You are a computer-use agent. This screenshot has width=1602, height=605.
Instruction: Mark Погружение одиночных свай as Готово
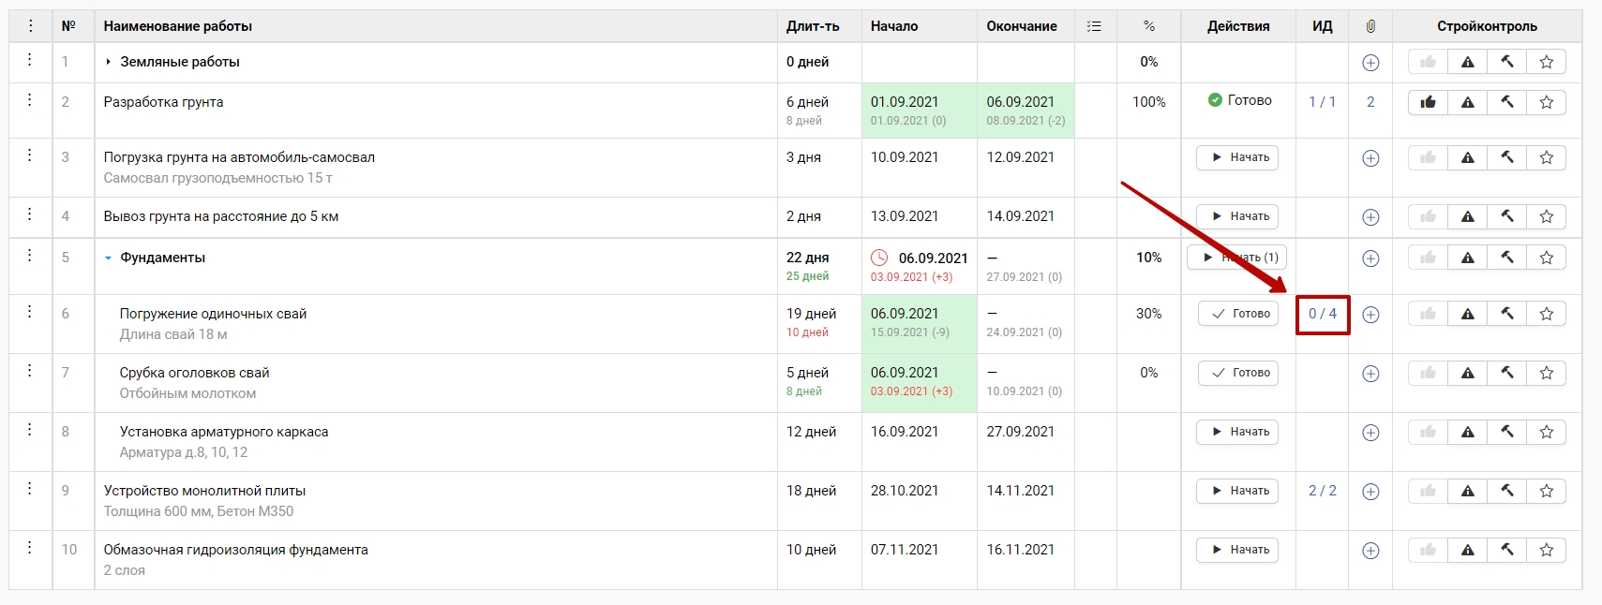[1238, 314]
